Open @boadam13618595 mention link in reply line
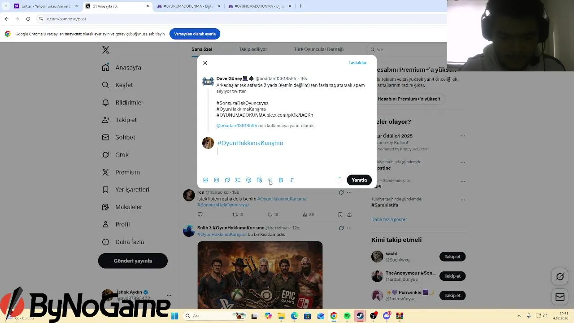 (x=237, y=126)
